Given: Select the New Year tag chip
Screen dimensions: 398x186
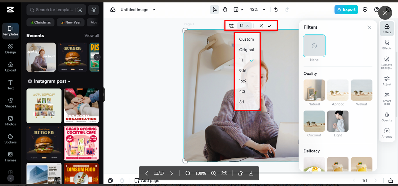Looking at the screenshot, I should [71, 22].
